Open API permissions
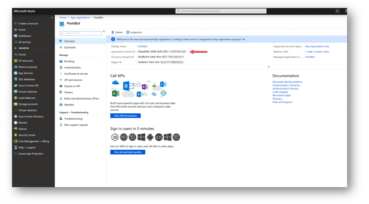369x204 pixels. tap(73, 80)
